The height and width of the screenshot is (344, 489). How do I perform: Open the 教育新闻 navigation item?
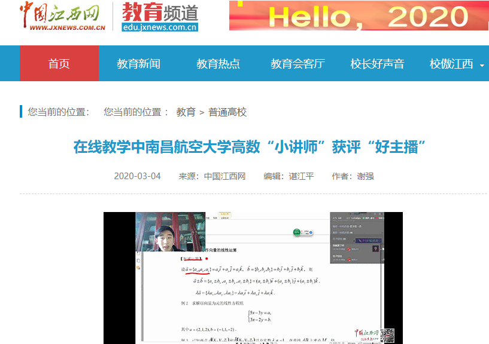138,63
